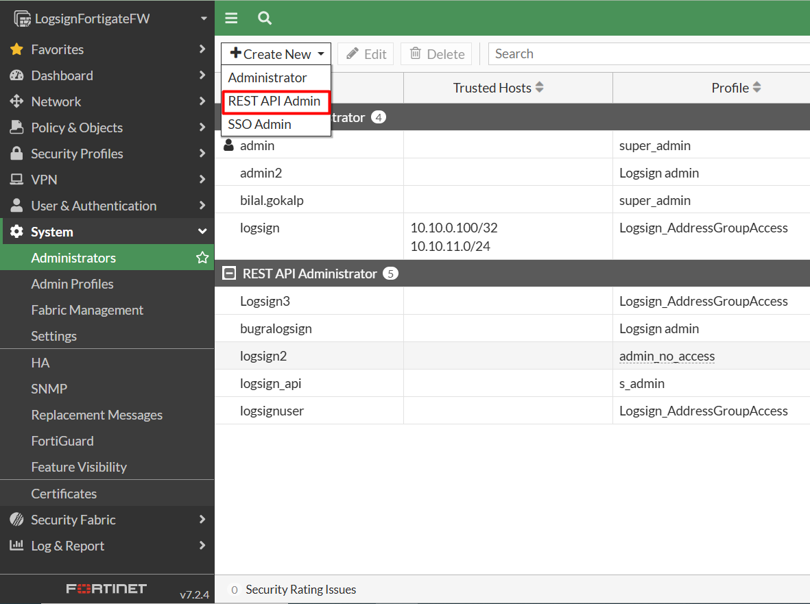
Task: Click the Delete button
Action: point(436,53)
